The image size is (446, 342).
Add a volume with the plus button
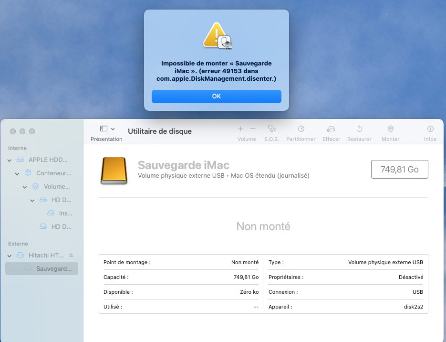click(240, 129)
